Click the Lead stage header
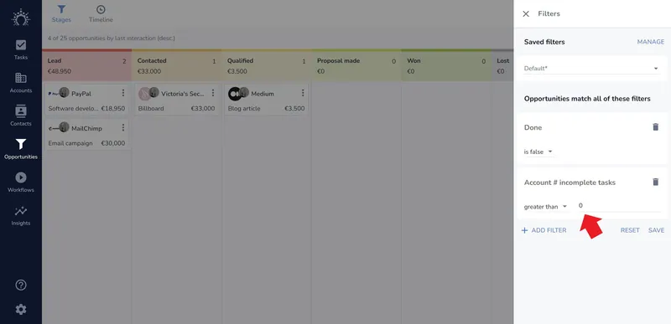The width and height of the screenshot is (671, 324). [x=87, y=66]
